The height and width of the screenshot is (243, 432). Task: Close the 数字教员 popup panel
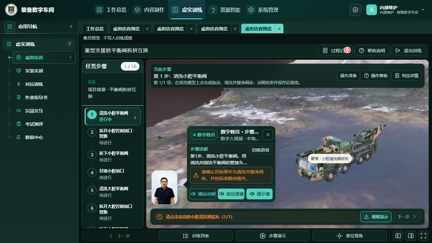point(268,135)
